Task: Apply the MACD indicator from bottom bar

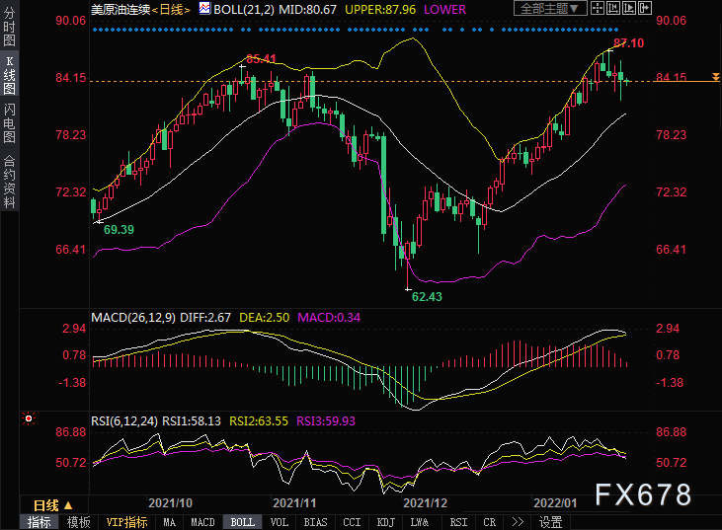Action: (x=203, y=522)
